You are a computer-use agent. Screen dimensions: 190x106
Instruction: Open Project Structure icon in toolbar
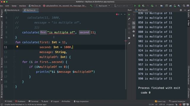pos(161,6)
